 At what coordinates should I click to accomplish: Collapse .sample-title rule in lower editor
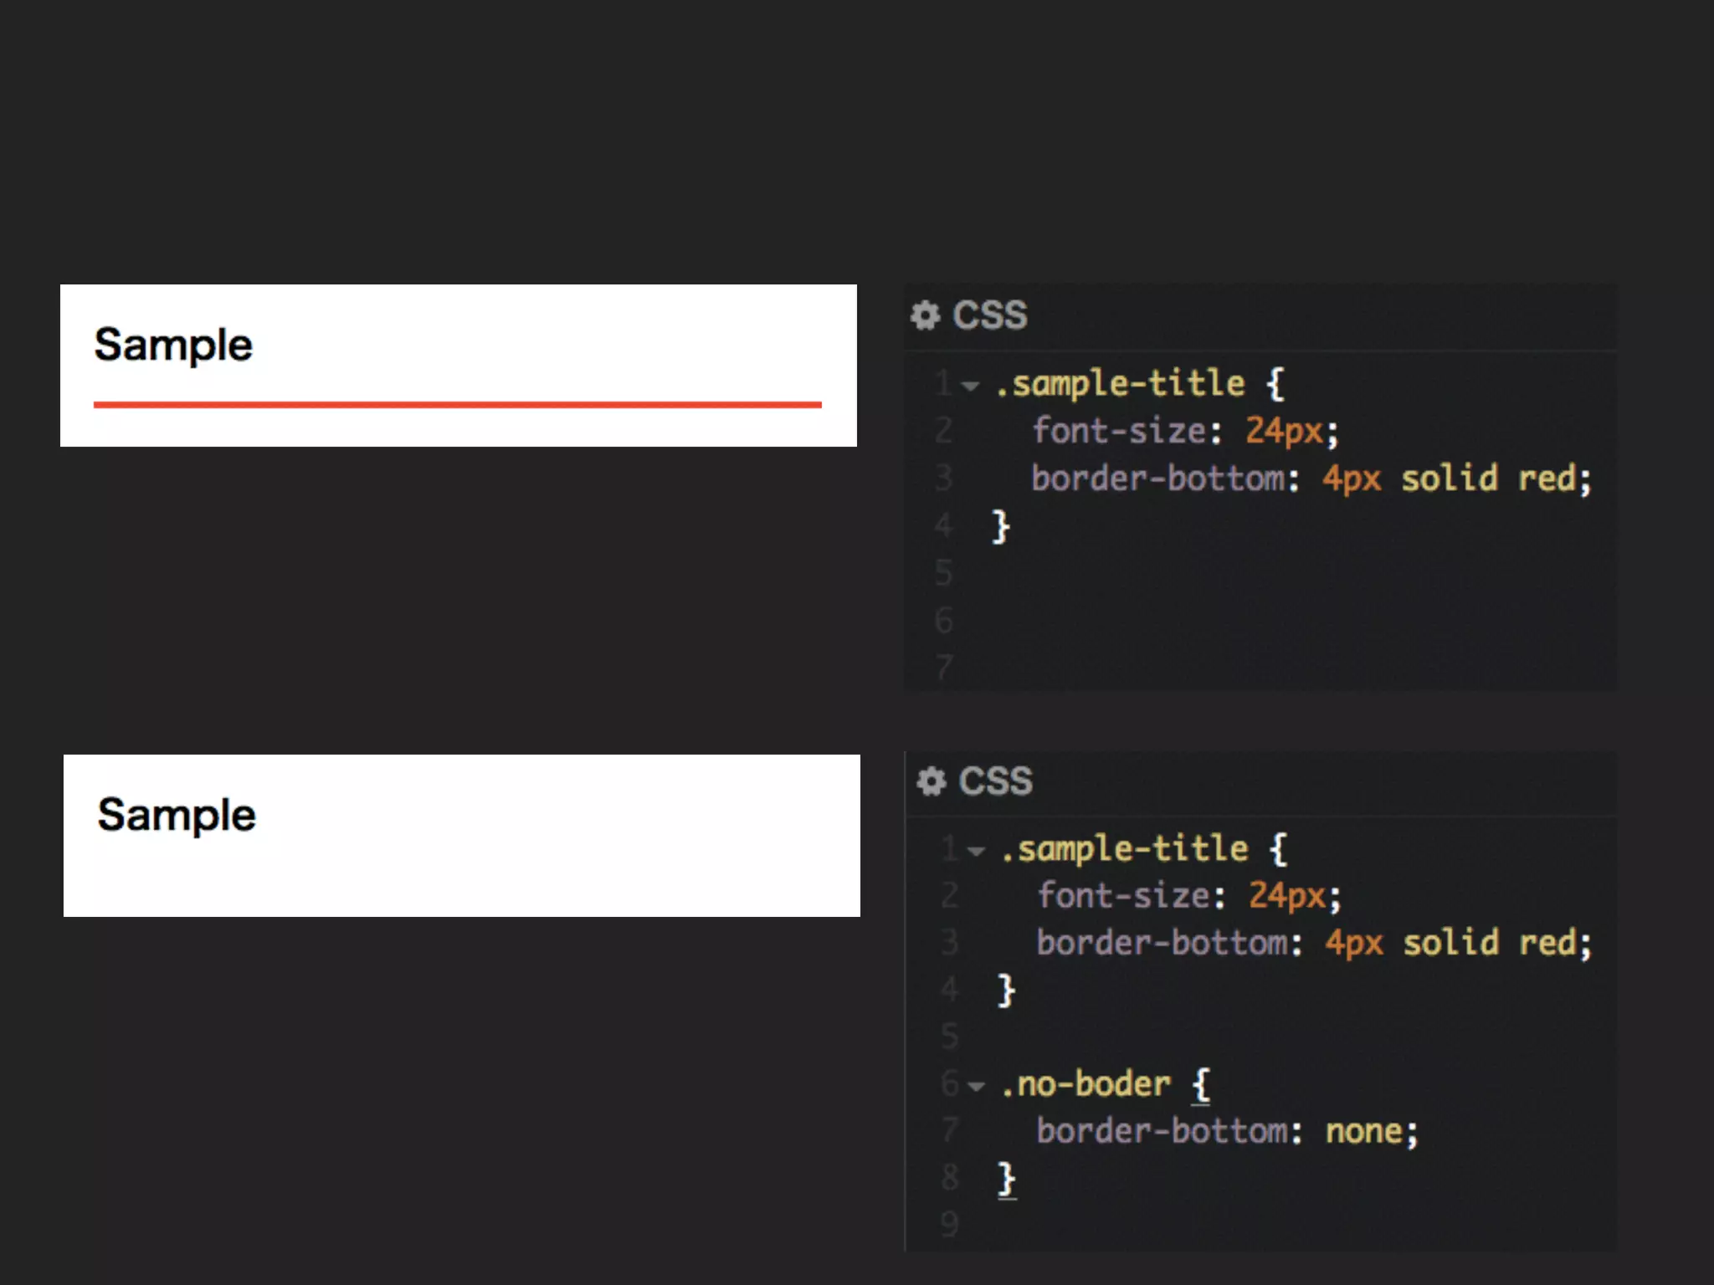976,852
